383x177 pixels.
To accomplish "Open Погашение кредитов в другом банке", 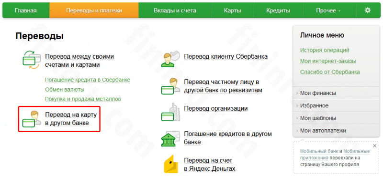I will pos(228,138).
